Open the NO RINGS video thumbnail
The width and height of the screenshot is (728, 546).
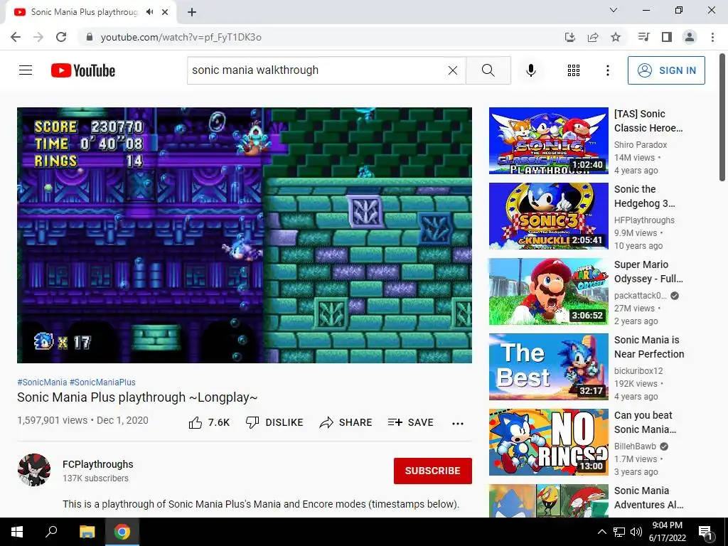click(548, 442)
